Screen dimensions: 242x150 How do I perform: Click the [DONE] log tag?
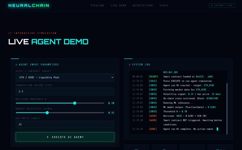click(153, 129)
